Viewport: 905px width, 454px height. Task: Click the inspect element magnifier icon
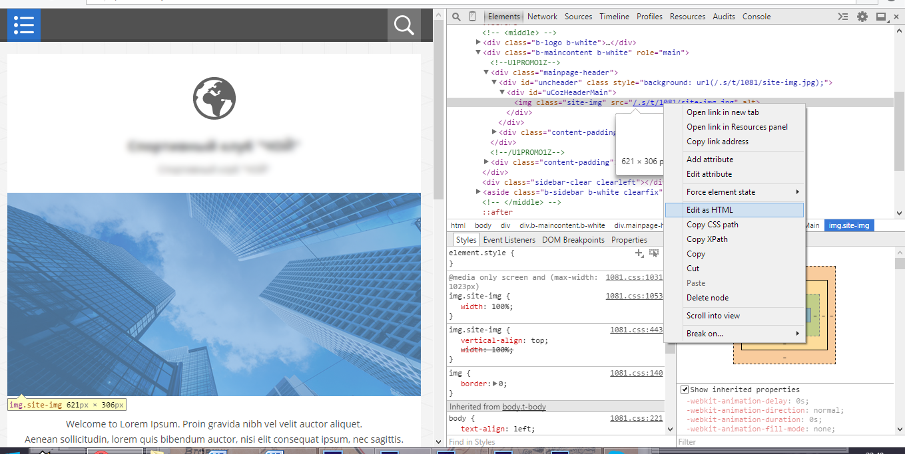(x=456, y=17)
